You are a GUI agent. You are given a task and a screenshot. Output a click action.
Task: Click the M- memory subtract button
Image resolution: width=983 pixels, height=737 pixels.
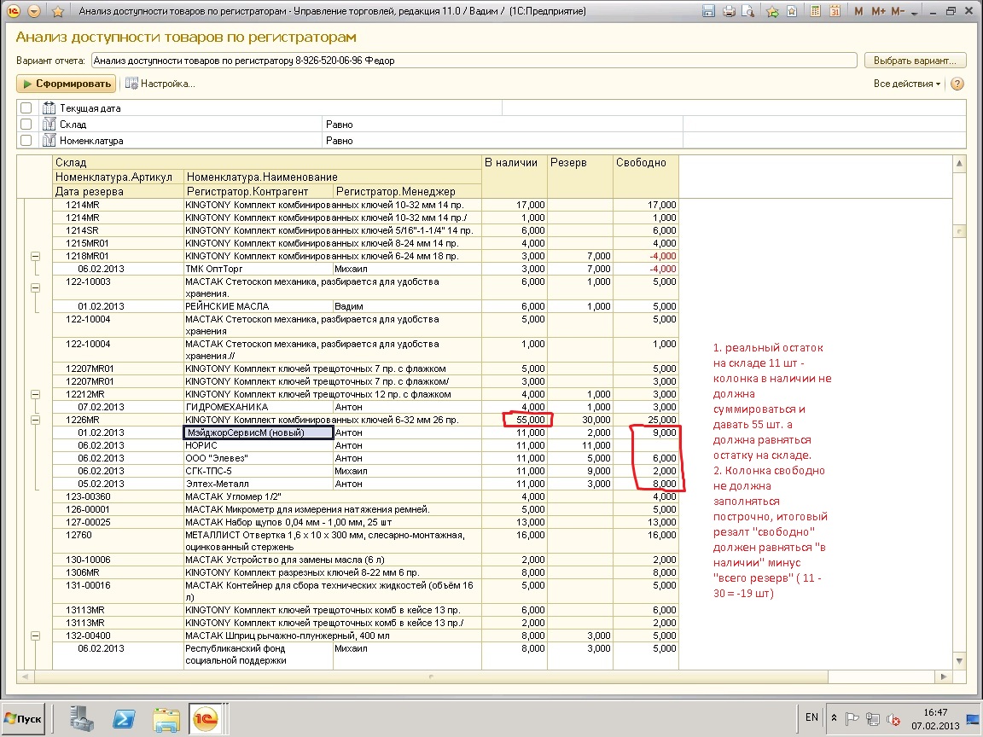pos(897,11)
